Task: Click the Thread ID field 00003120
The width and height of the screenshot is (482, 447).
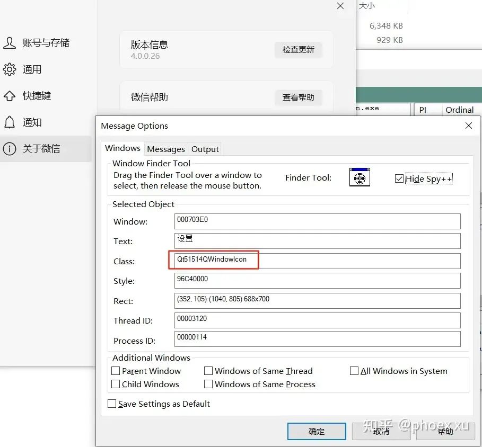Action: pyautogui.click(x=318, y=320)
